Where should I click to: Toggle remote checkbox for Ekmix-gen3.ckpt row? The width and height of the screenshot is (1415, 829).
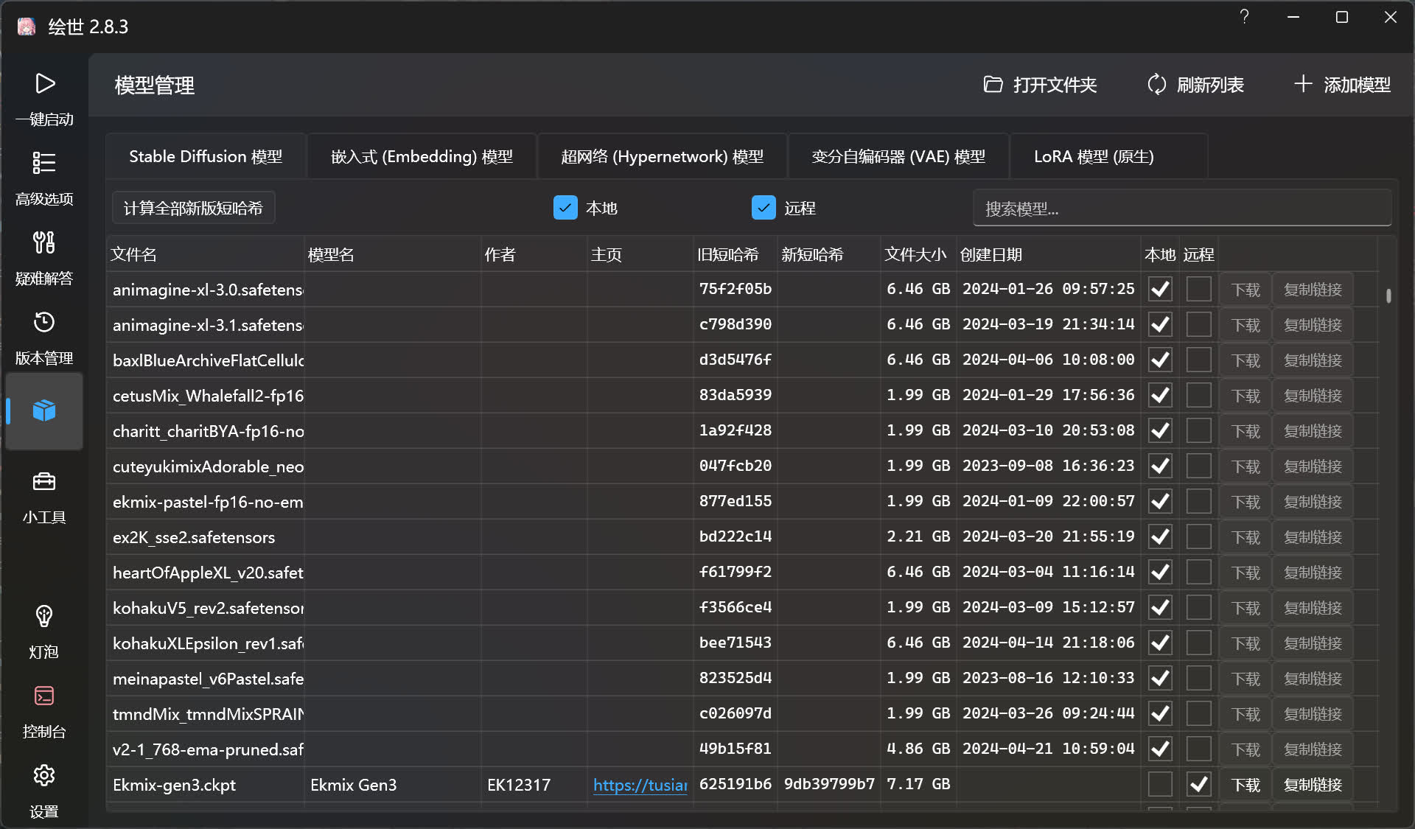[x=1198, y=784]
